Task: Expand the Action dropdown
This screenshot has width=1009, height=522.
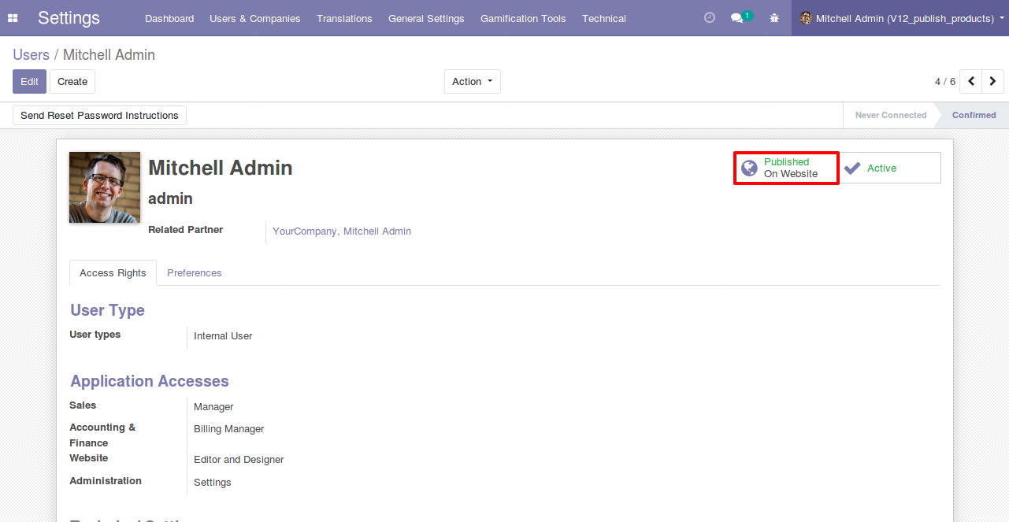Action: coord(472,81)
